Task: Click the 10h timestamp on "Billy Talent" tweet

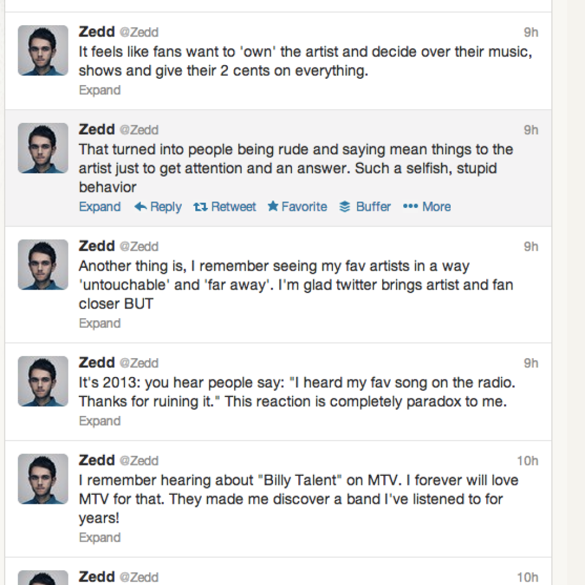Action: tap(527, 461)
